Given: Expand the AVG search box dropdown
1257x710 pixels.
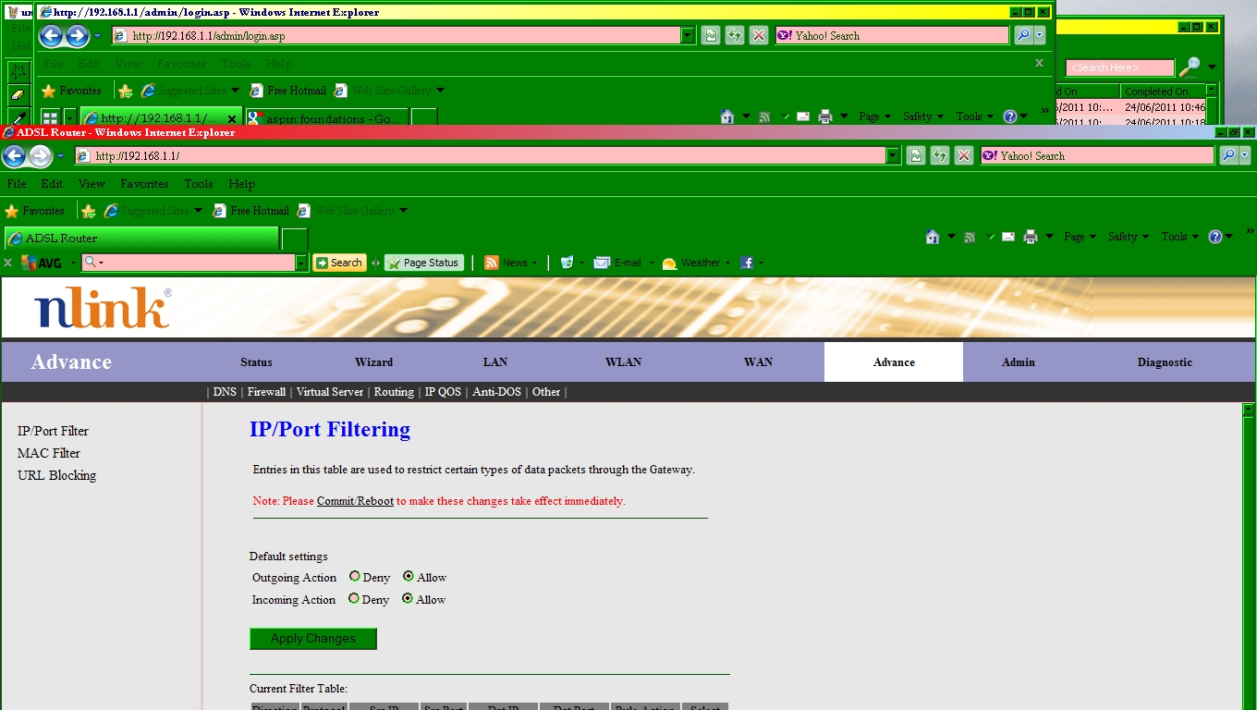Looking at the screenshot, I should pyautogui.click(x=300, y=263).
